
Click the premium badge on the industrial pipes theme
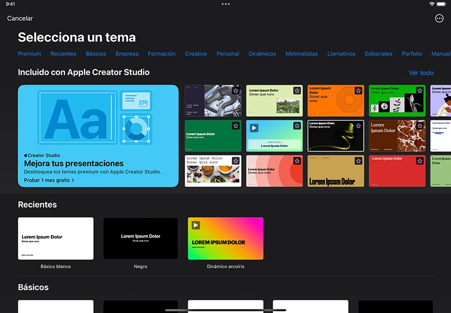pyautogui.click(x=236, y=91)
